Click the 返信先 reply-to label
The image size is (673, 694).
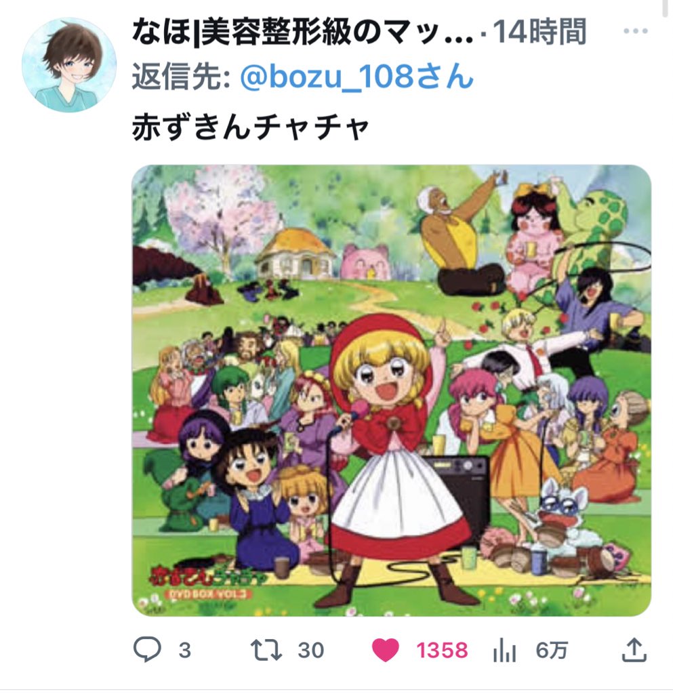(x=182, y=77)
